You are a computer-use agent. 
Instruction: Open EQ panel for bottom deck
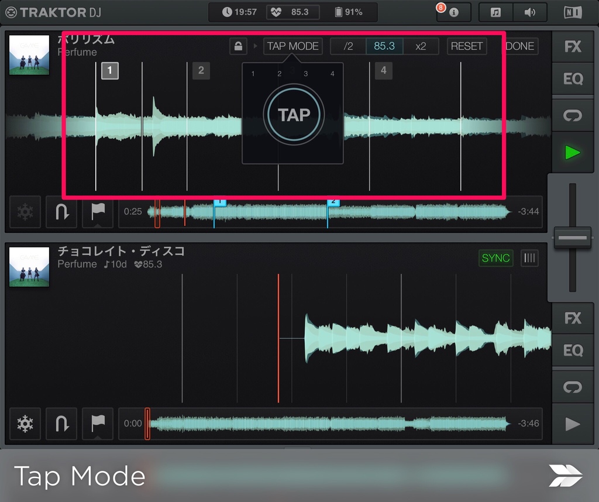tap(573, 350)
